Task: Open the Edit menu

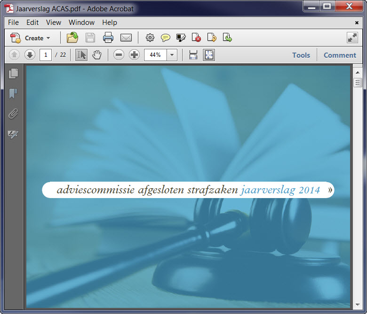Action: [32, 23]
